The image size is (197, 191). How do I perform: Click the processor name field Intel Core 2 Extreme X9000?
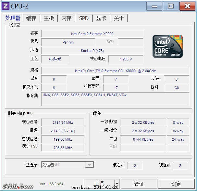[92, 34]
